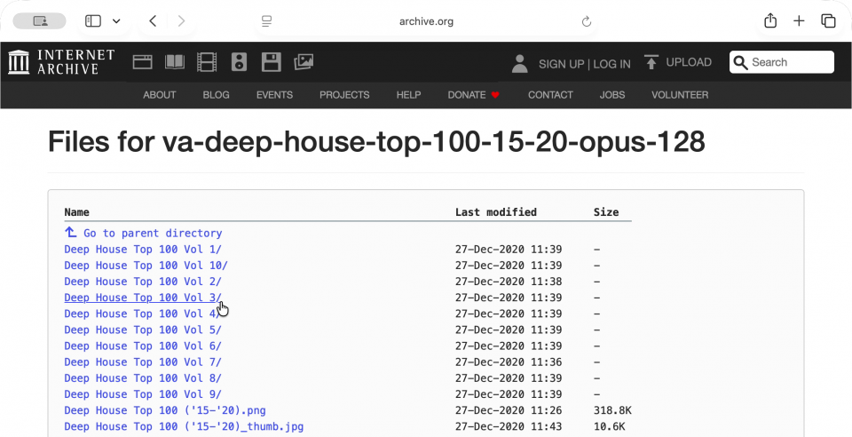Open the Texts book icon
852x437 pixels.
tap(175, 62)
